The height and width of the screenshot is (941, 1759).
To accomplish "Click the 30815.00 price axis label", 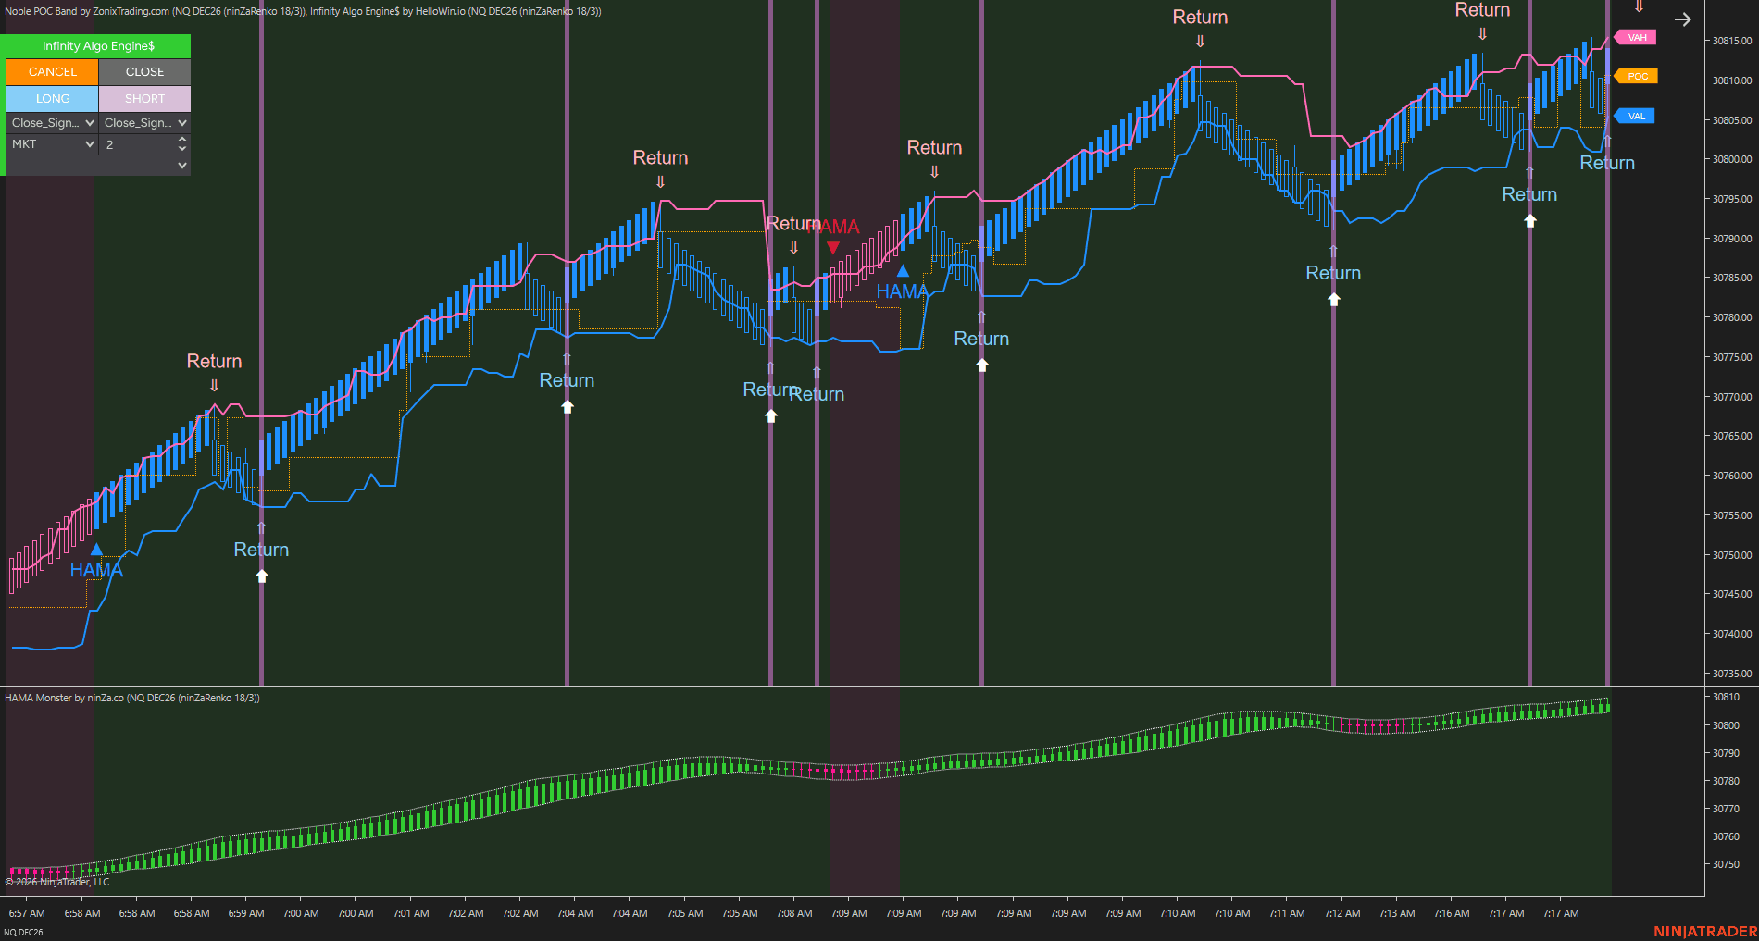I will click(1732, 41).
